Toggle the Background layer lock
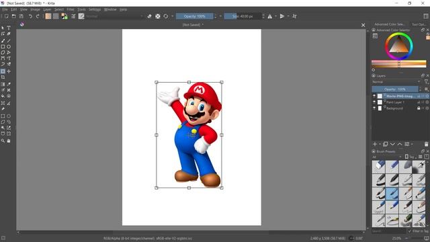Image resolution: width=430 pixels, height=242 pixels. (419, 108)
